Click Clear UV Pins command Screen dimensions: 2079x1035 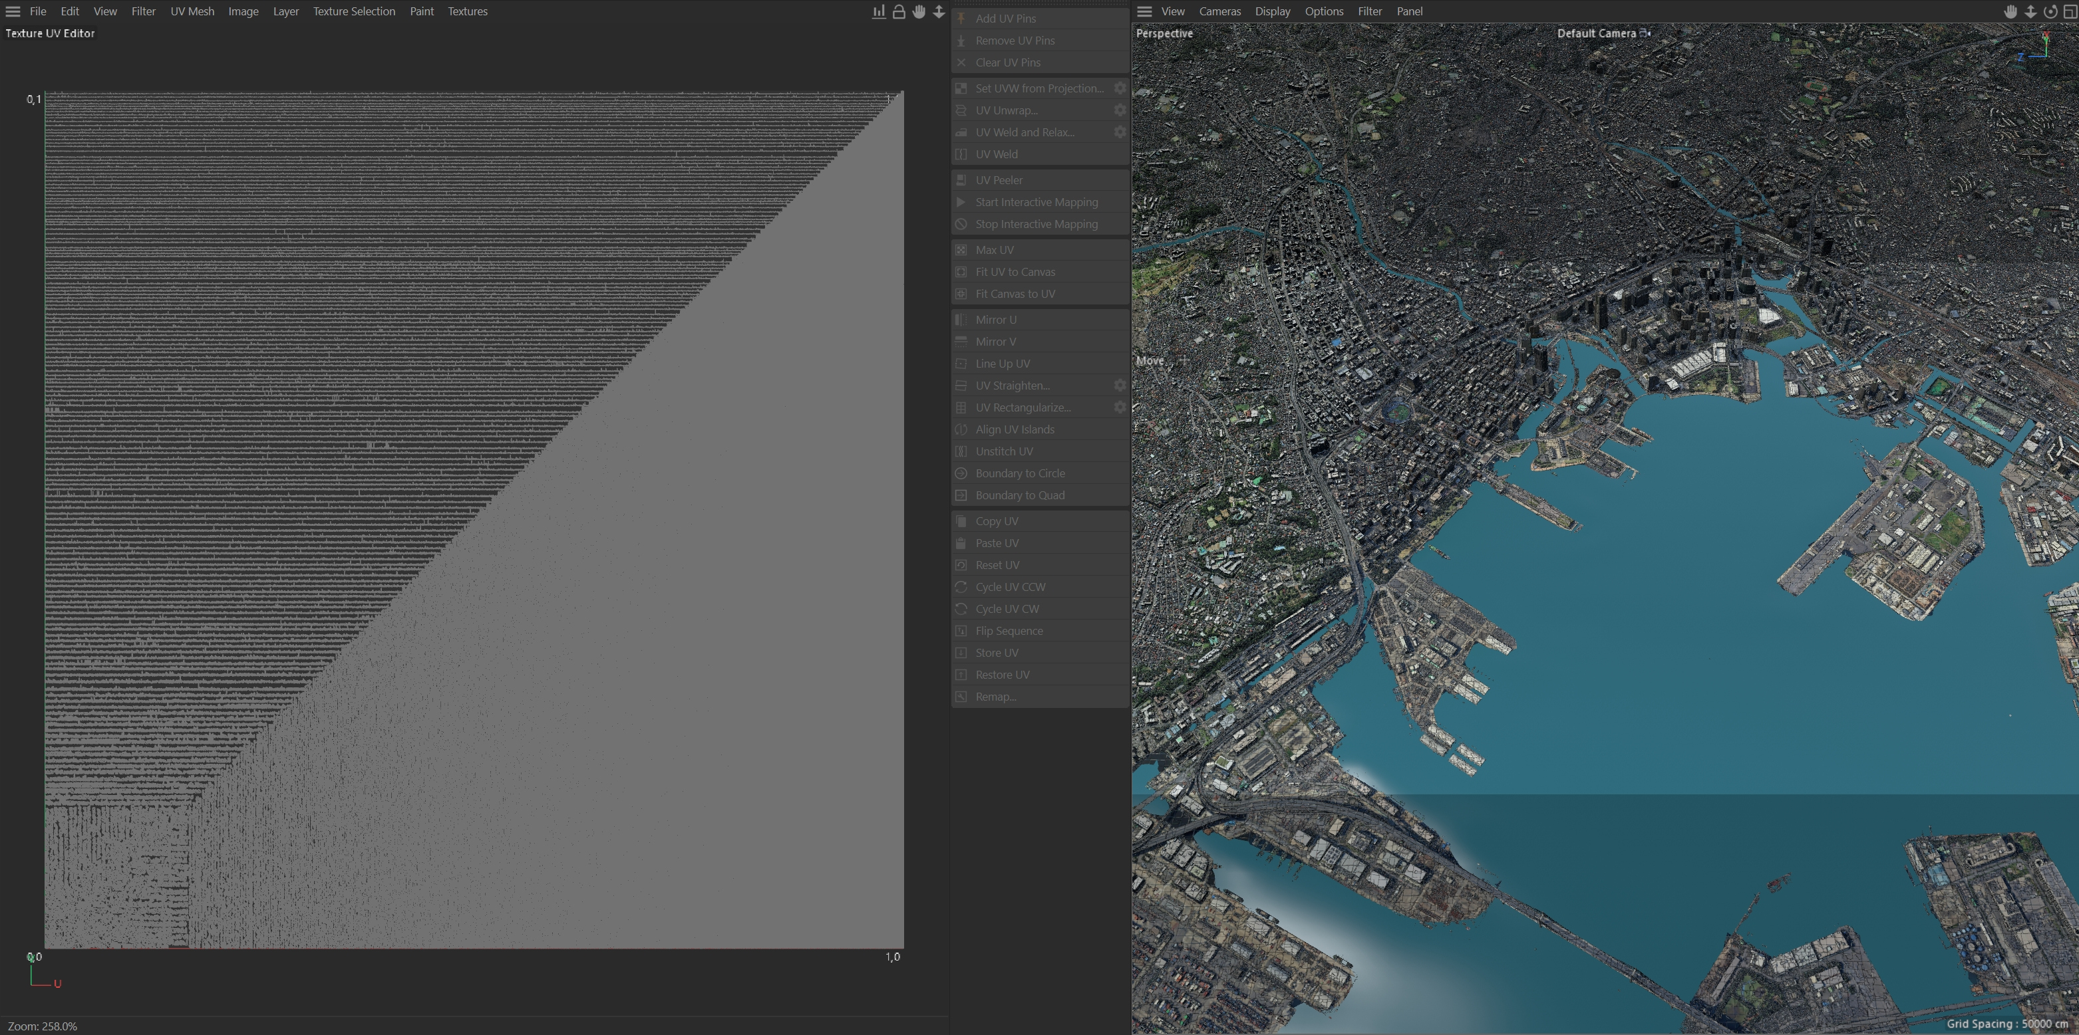[1040, 62]
